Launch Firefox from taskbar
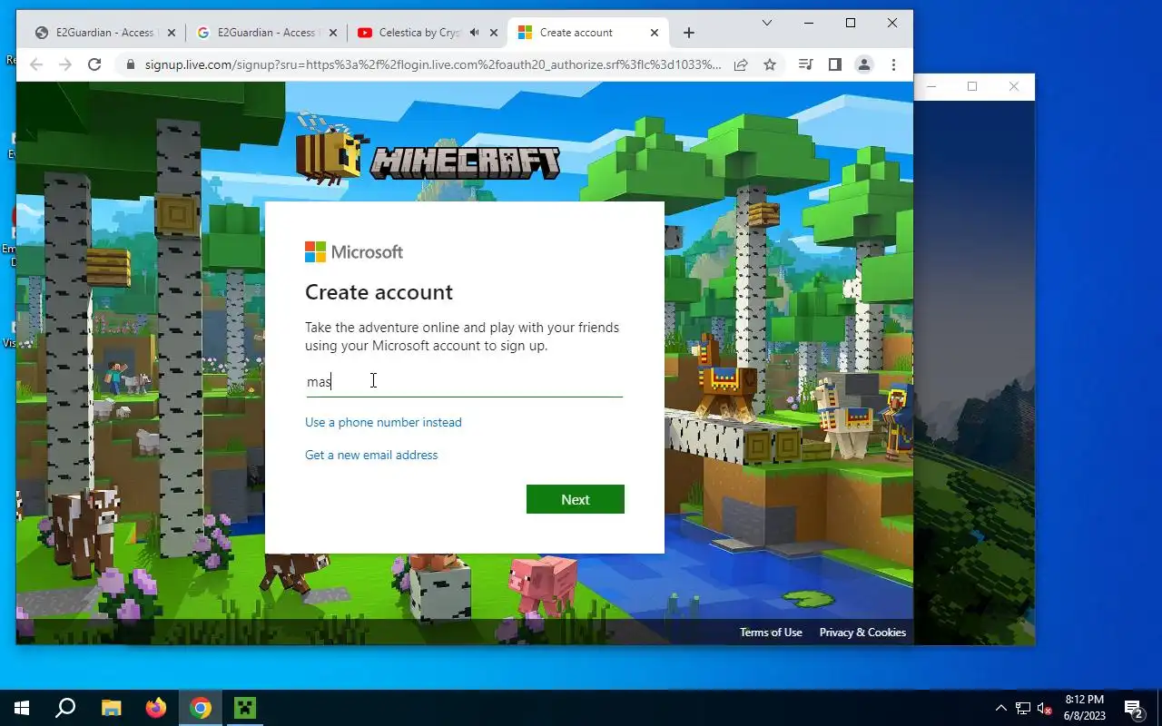The width and height of the screenshot is (1162, 726). [x=156, y=708]
